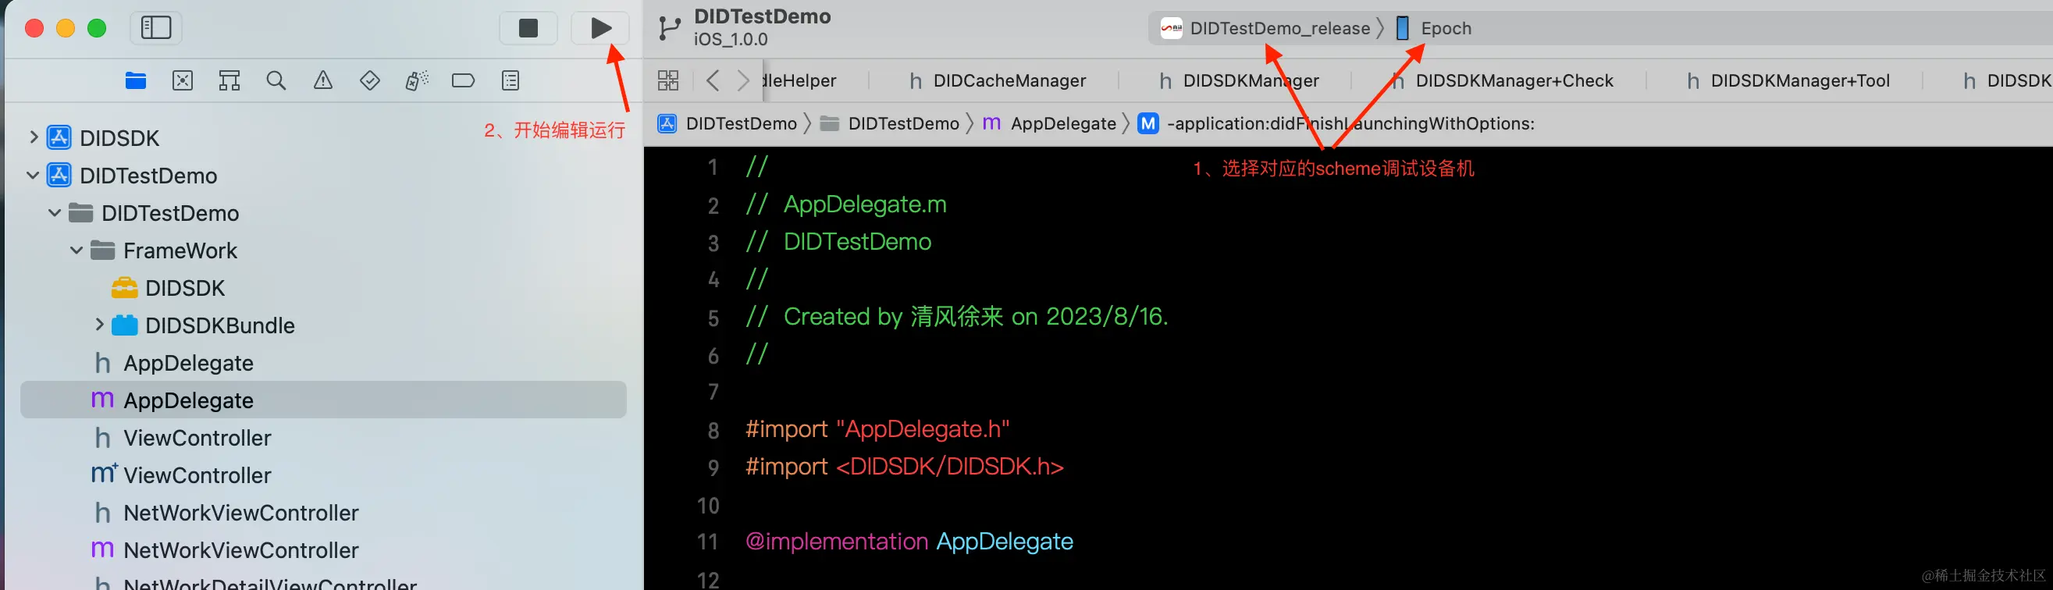Click line number 8 in the gutter
2053x590 pixels.
tap(713, 431)
